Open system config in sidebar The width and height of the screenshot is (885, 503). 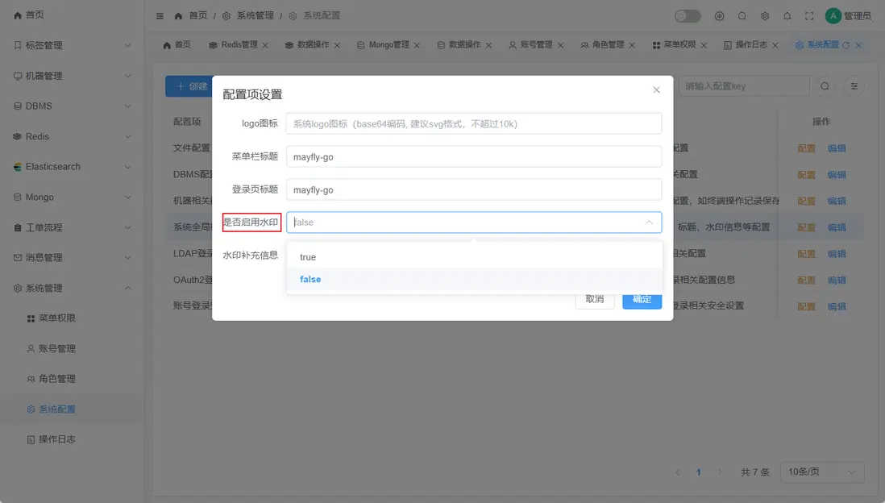click(x=72, y=409)
